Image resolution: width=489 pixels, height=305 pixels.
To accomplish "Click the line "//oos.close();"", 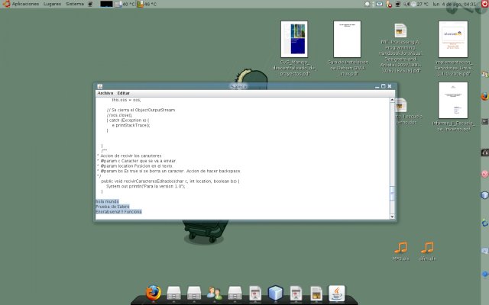I will coord(119,115).
